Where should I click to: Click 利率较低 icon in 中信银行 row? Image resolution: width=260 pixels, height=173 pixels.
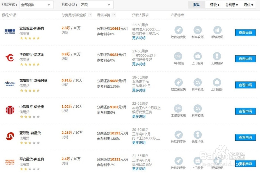198,108
